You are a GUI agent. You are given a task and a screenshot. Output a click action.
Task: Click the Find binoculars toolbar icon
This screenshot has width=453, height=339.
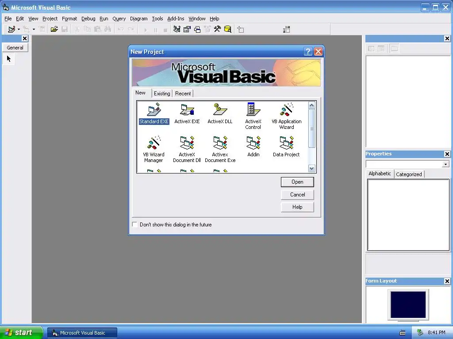[108, 29]
